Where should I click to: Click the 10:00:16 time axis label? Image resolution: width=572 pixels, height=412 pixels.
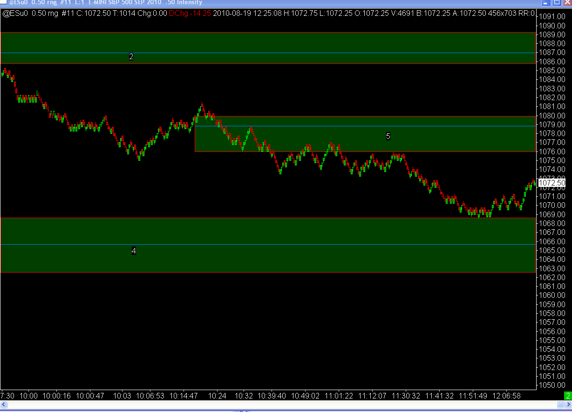(57, 396)
